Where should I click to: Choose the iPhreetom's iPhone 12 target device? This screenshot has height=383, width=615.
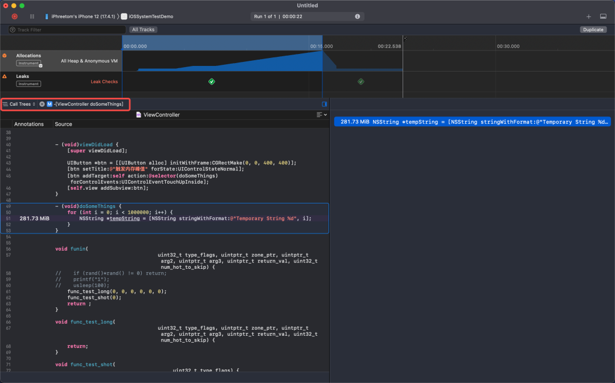point(80,16)
